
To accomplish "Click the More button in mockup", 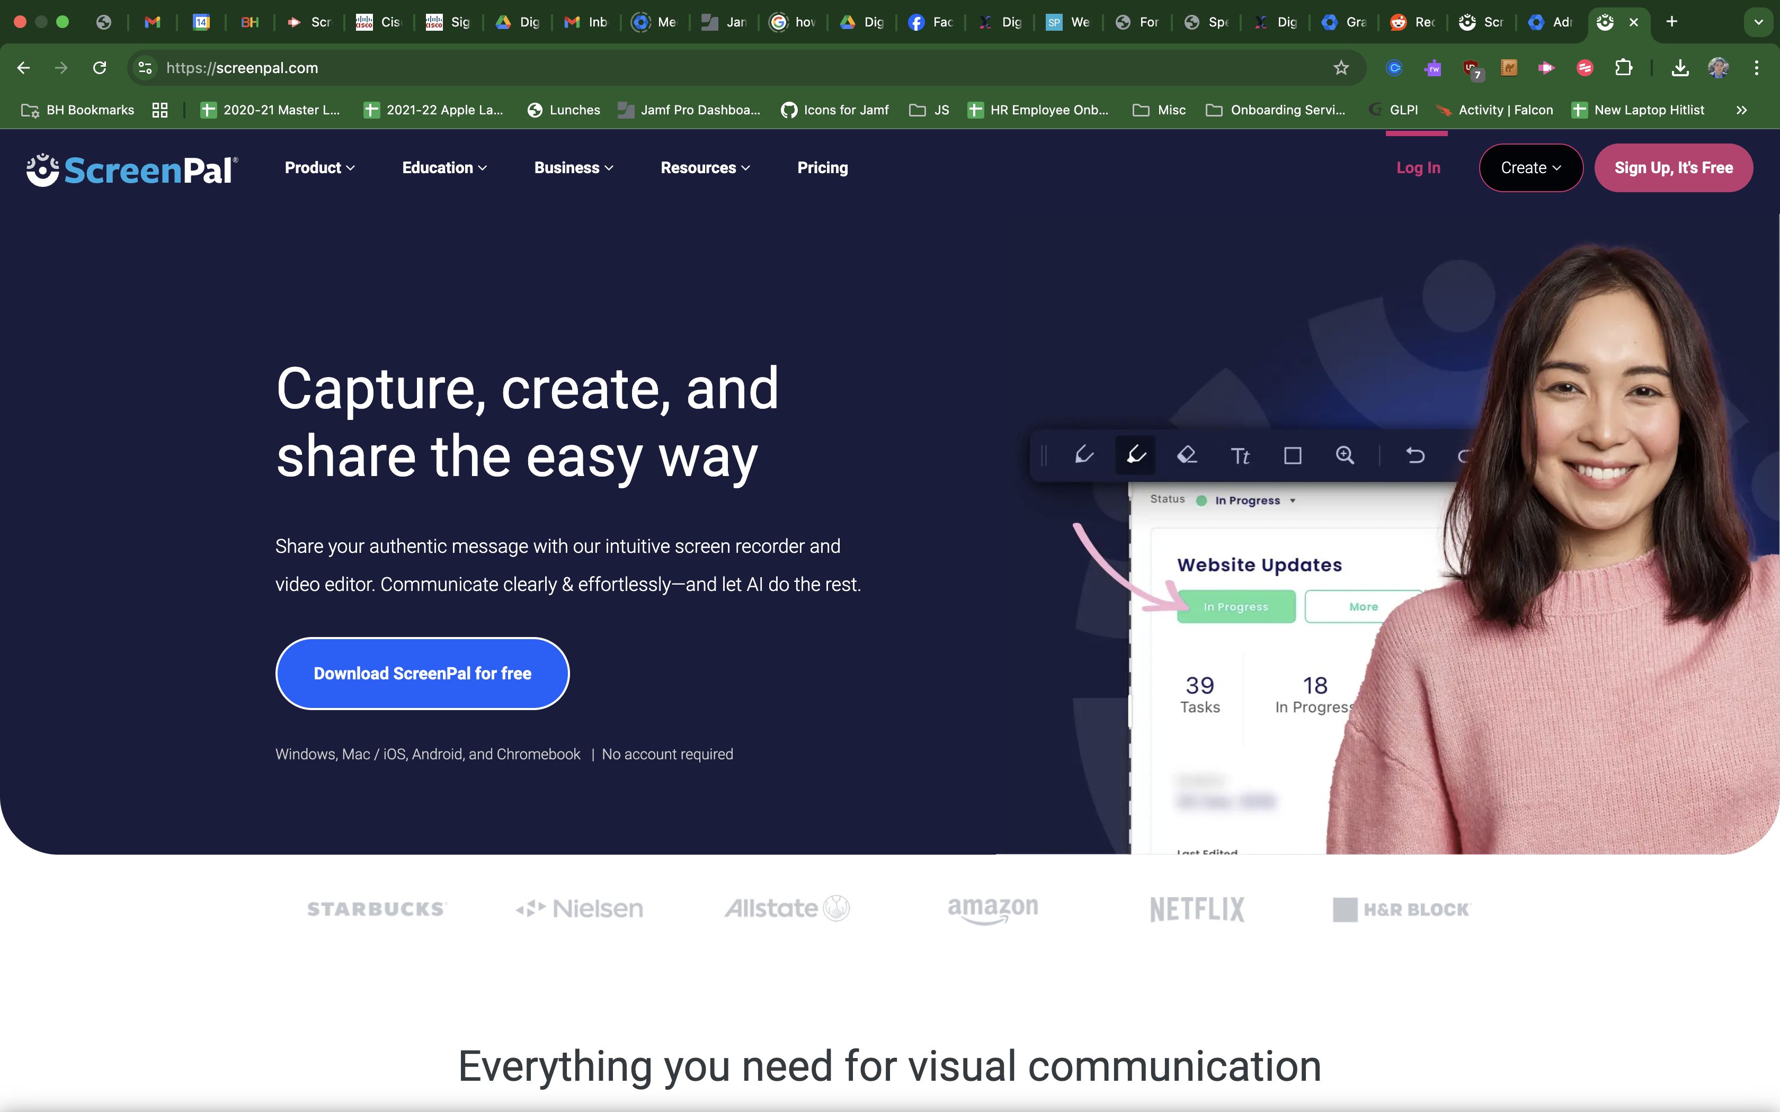I will (x=1363, y=607).
